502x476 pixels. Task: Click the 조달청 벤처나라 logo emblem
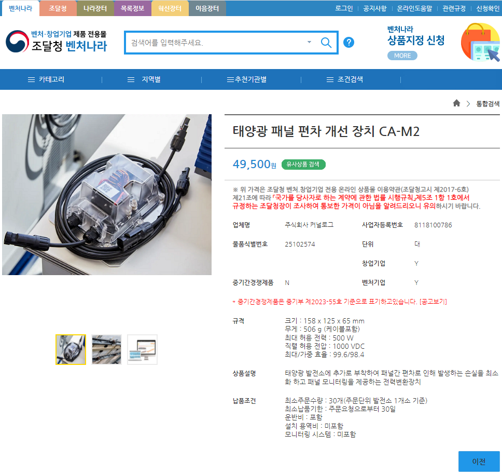[17, 42]
